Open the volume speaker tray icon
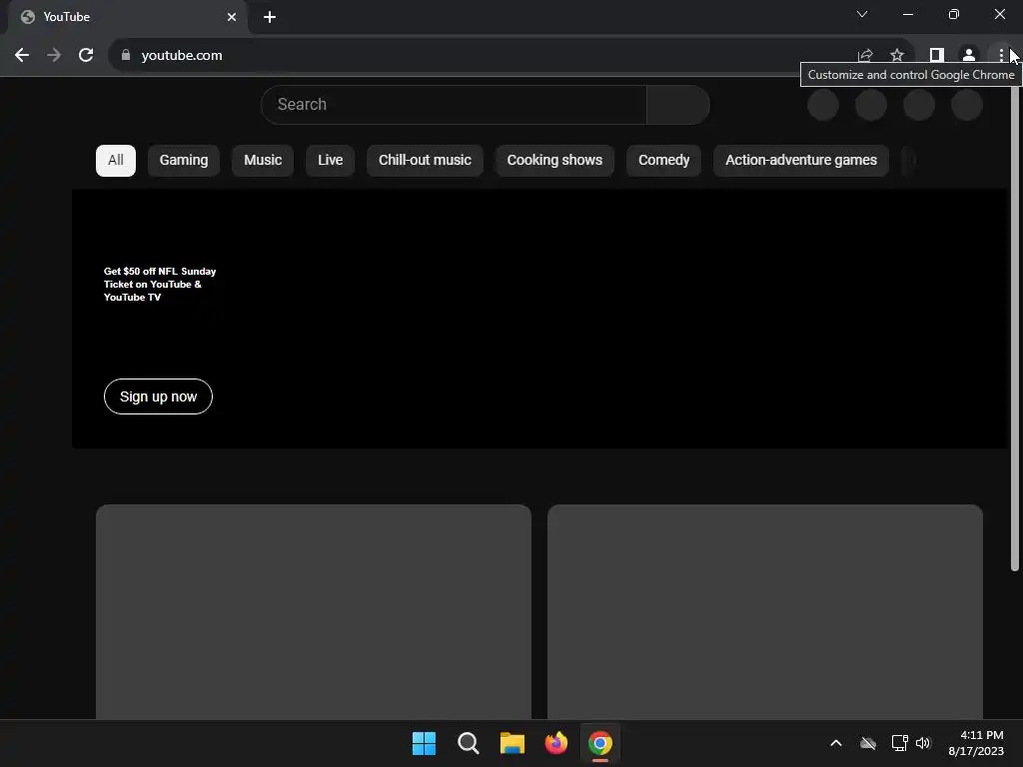Screen dimensions: 1023x767 (x=923, y=743)
